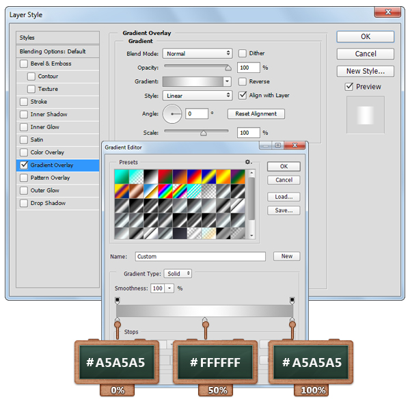Click the Load... button
Viewport: 410px width, 410px height.
click(x=284, y=197)
